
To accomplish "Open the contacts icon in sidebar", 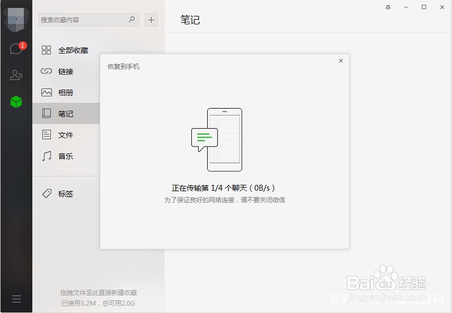I will click(16, 75).
